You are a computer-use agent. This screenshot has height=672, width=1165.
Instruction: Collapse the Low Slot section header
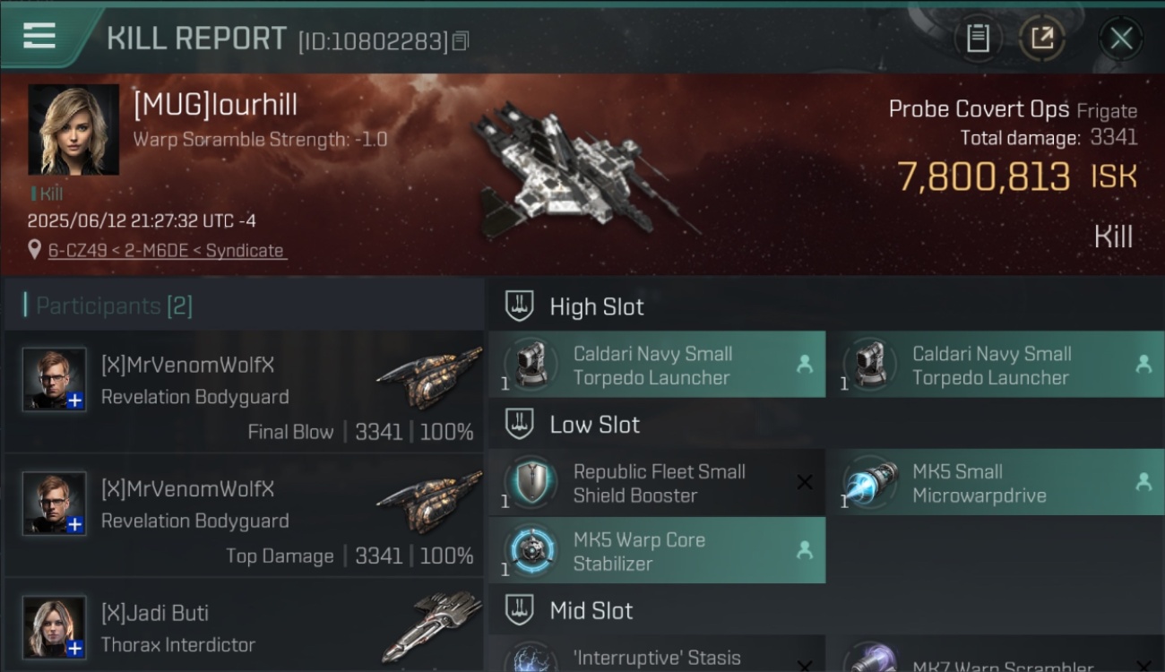point(824,425)
